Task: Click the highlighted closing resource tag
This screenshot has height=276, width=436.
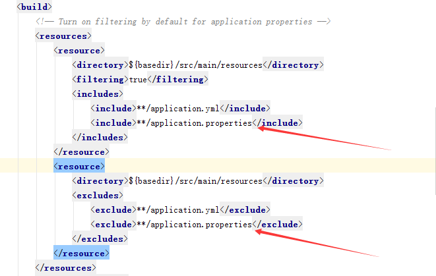Action: (80, 253)
